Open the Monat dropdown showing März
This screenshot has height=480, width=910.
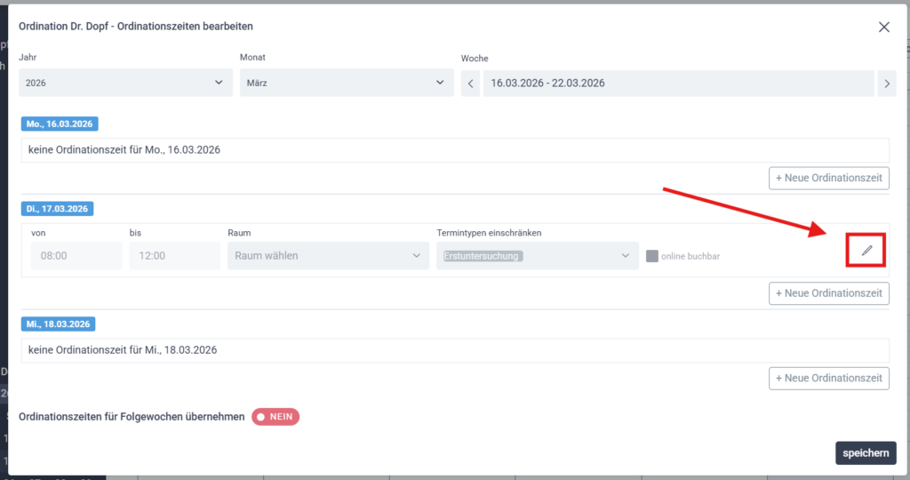pyautogui.click(x=346, y=83)
